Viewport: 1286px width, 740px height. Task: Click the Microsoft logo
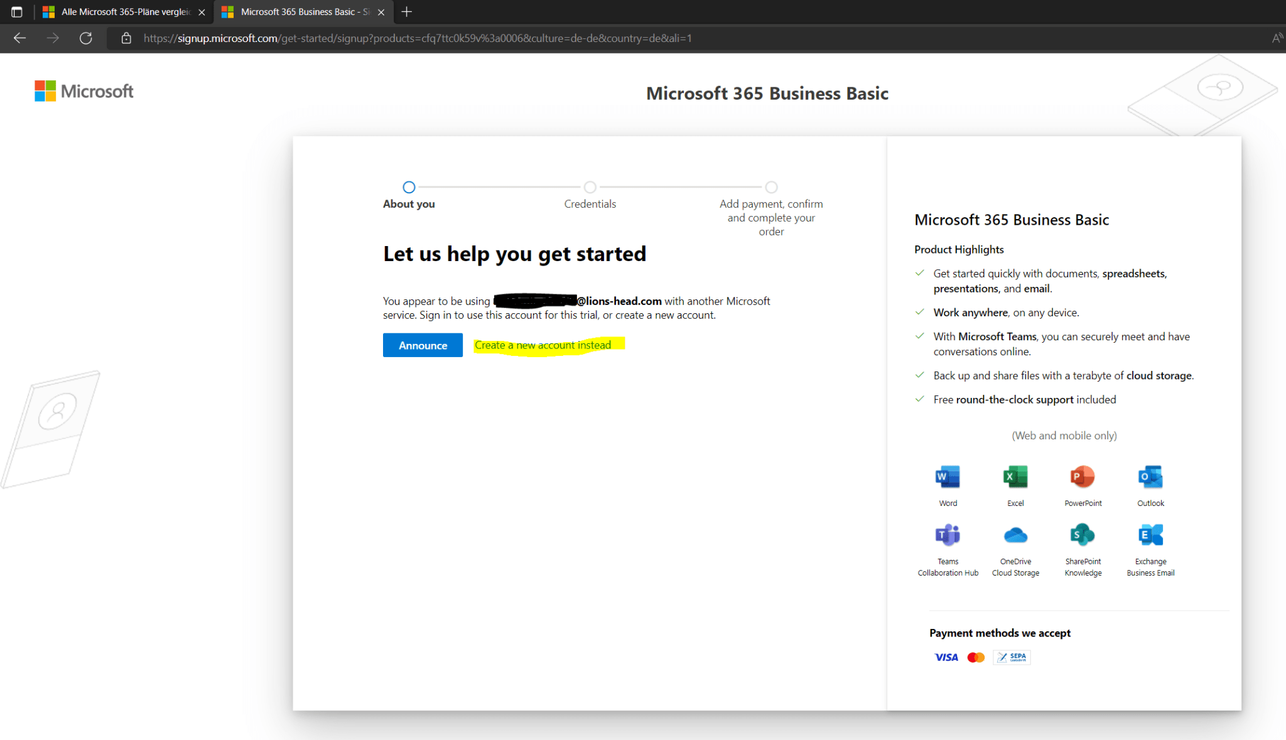tap(84, 90)
